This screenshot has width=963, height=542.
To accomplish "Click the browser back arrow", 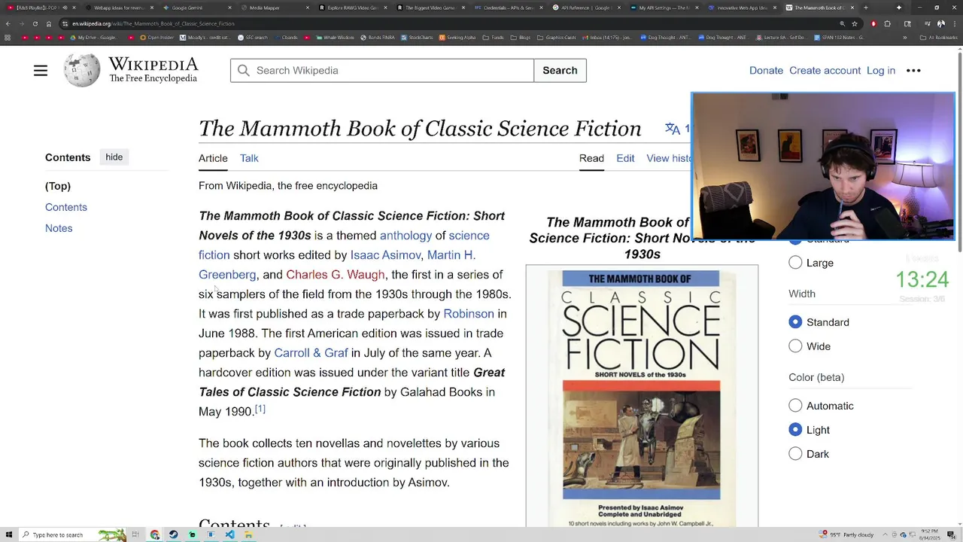I will [8, 23].
